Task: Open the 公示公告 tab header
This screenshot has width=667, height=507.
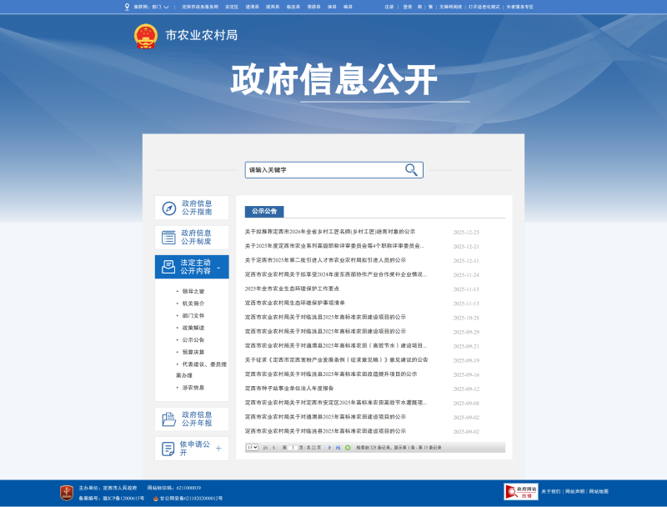Action: [x=264, y=212]
